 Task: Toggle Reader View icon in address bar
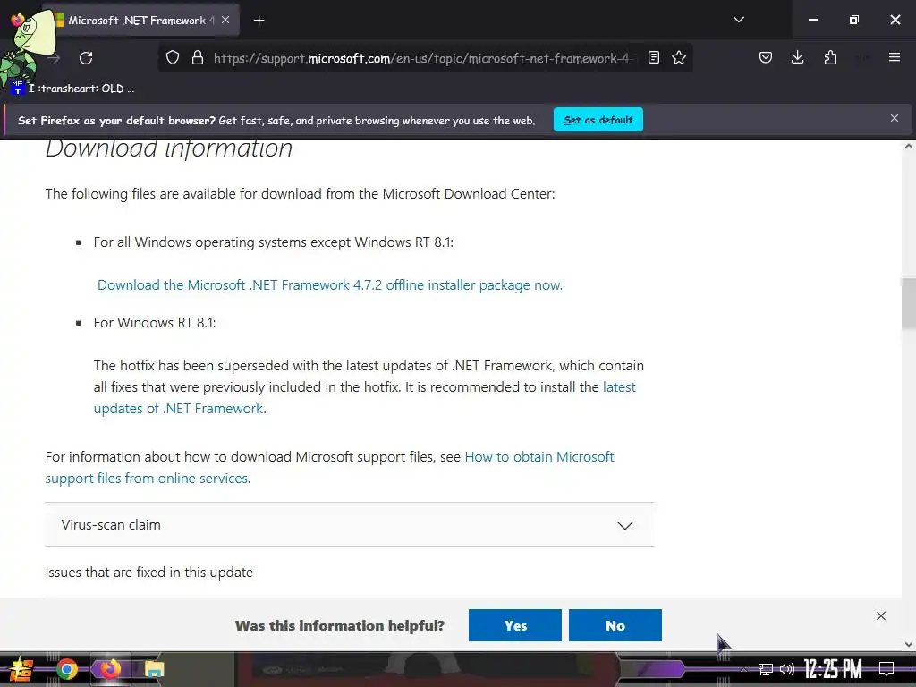coord(654,58)
